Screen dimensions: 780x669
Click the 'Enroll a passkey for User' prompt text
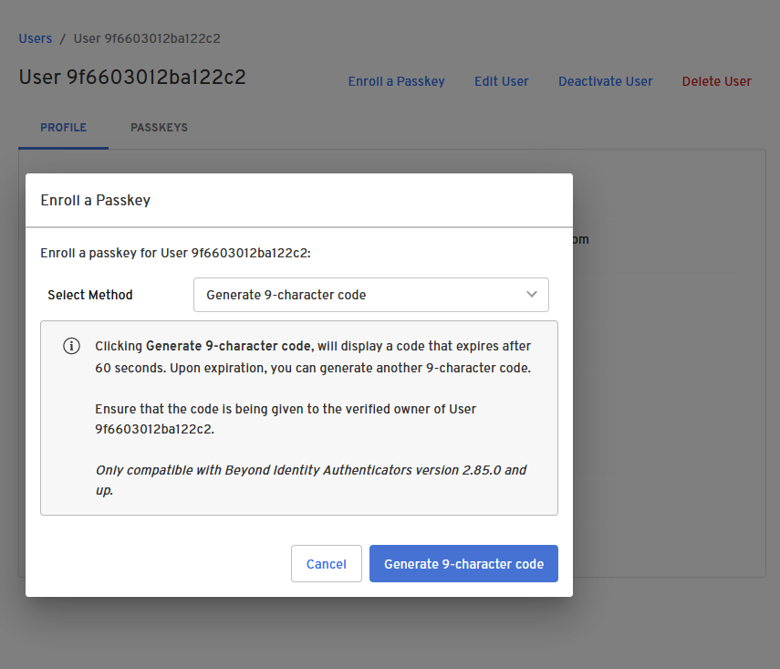tap(175, 253)
